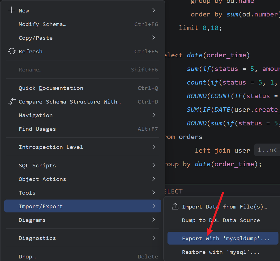Click the plus icon beside New
280x261 pixels.
point(12,10)
